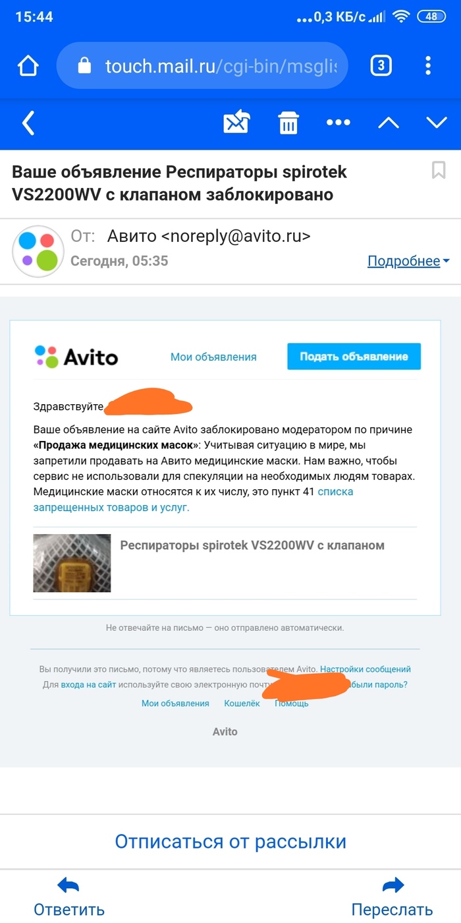Delete the email with trash icon
The height and width of the screenshot is (923, 461).
[x=288, y=123]
